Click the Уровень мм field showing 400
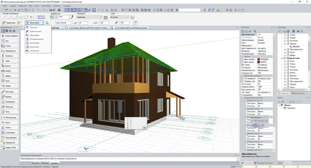This screenshot has width=311, height=168. point(64,17)
